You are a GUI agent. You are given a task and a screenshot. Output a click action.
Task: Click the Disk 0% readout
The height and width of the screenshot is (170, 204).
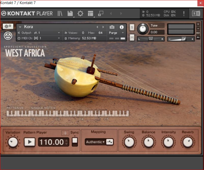pos(170,15)
